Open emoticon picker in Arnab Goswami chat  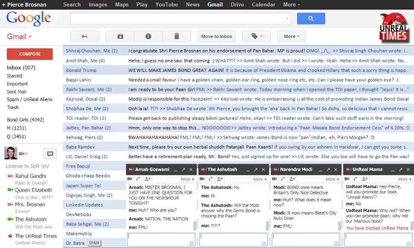(x=191, y=244)
